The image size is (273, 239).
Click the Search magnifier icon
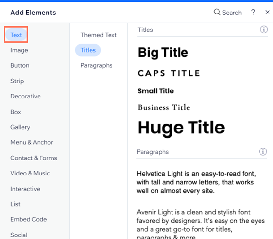[217, 12]
